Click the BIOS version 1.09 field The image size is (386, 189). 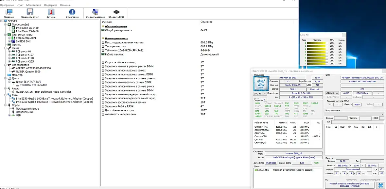coord(301,163)
